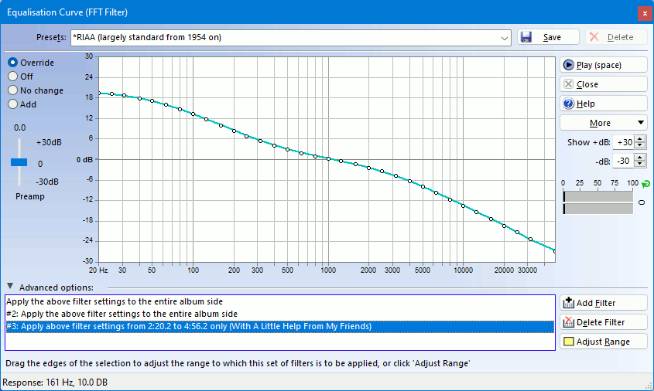Click the Presets text field showing RIAA
The image size is (654, 391).
(285, 37)
